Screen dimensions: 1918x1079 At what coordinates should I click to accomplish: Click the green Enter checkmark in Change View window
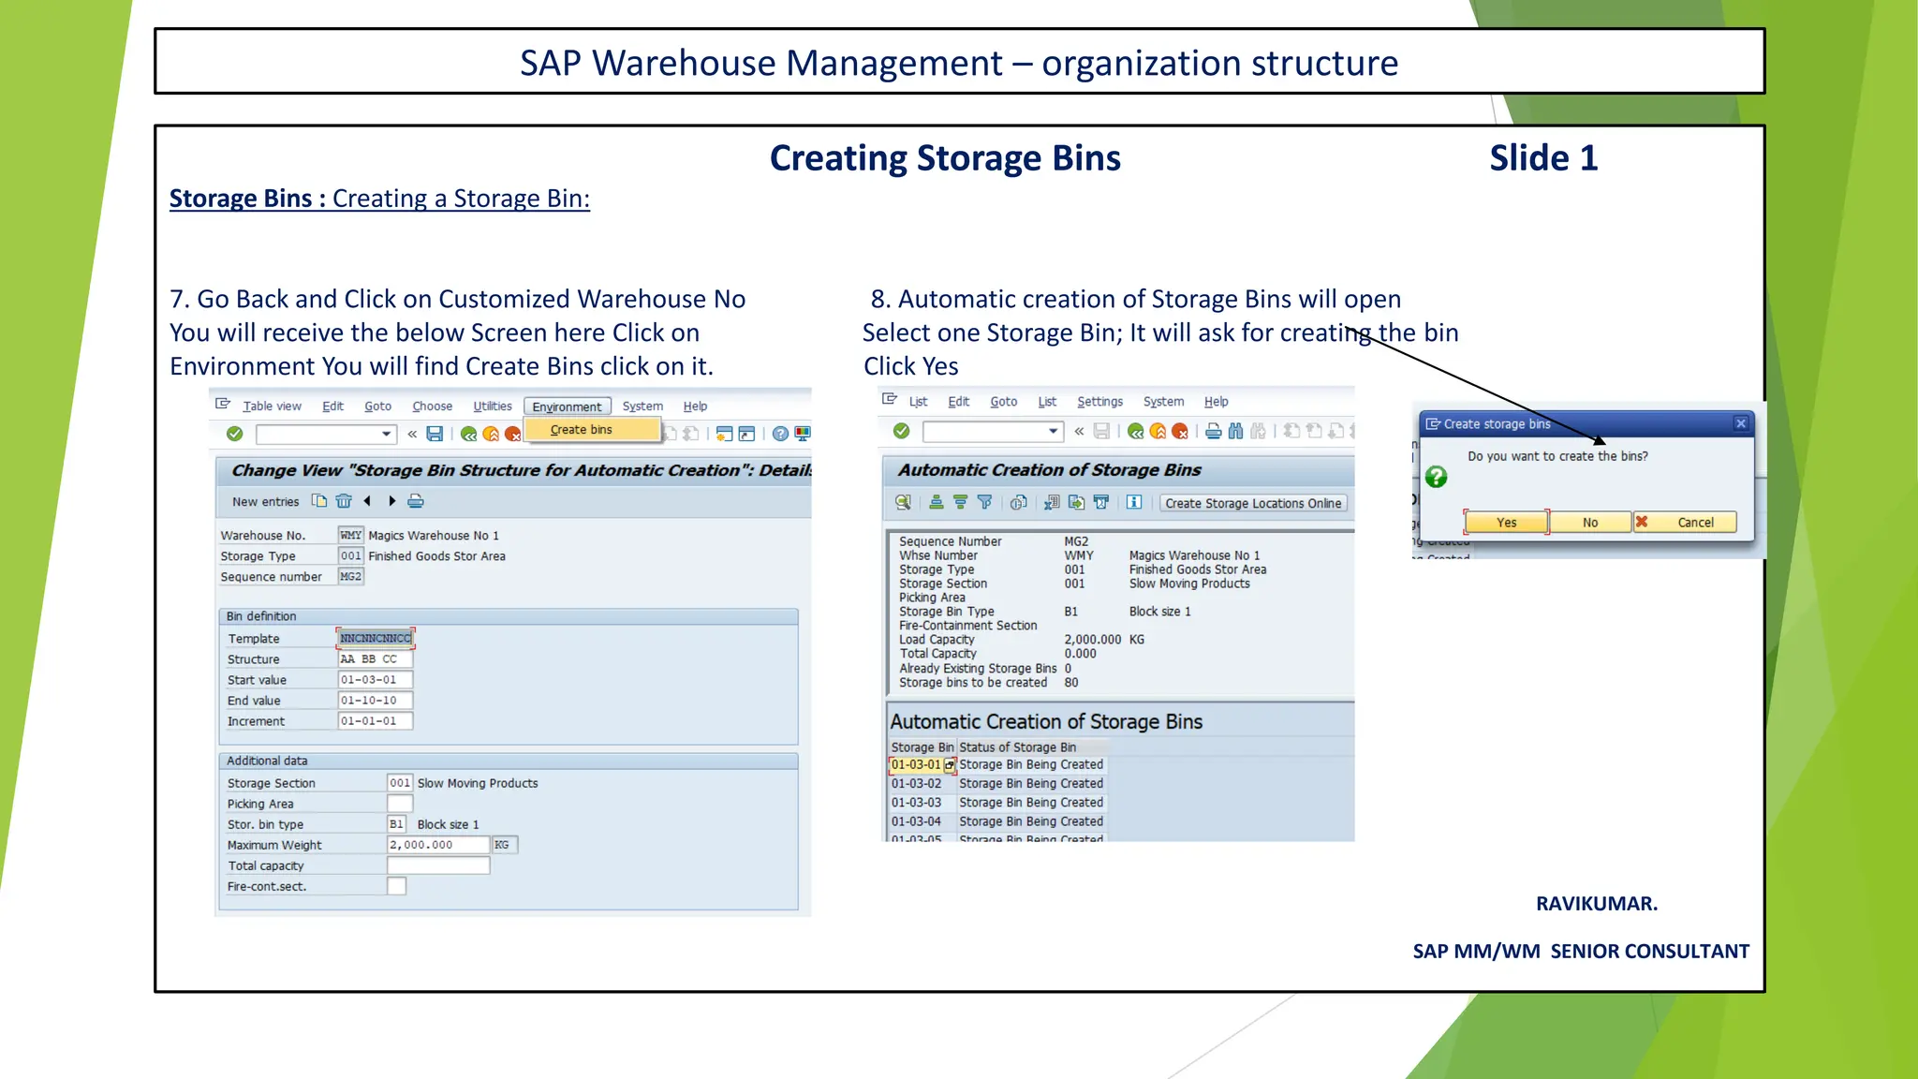pyautogui.click(x=235, y=434)
